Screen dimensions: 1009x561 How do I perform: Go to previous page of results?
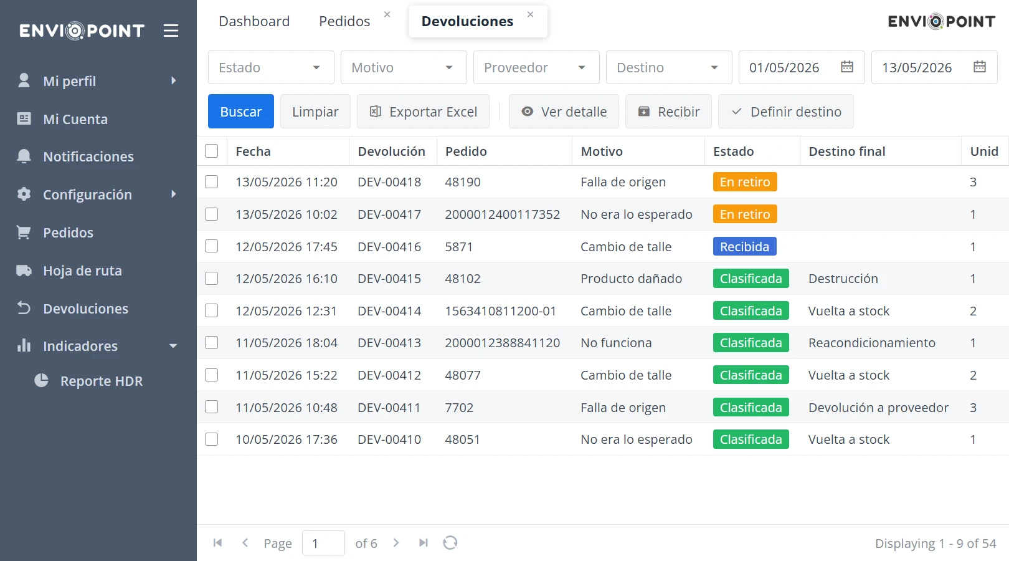[x=245, y=543]
